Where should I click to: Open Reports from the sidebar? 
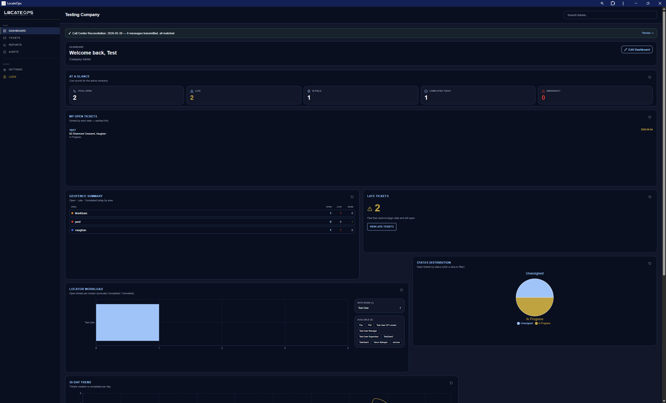(x=30, y=45)
